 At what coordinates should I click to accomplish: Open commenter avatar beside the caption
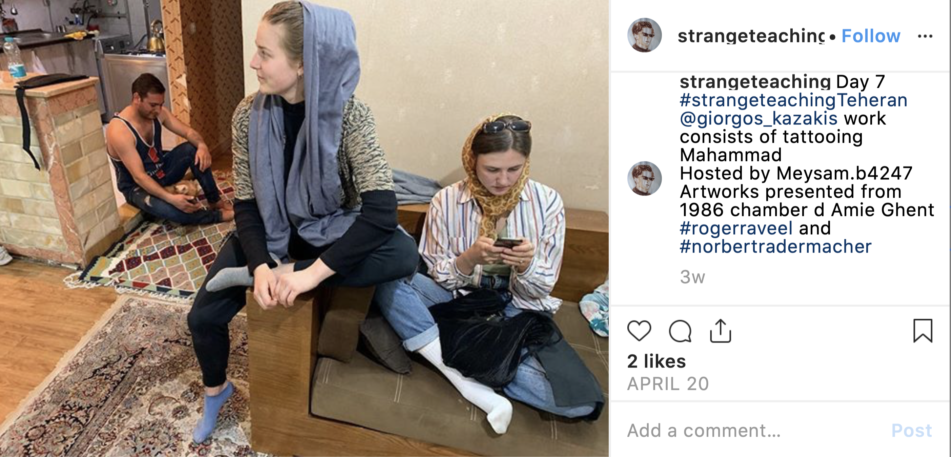coord(645,178)
